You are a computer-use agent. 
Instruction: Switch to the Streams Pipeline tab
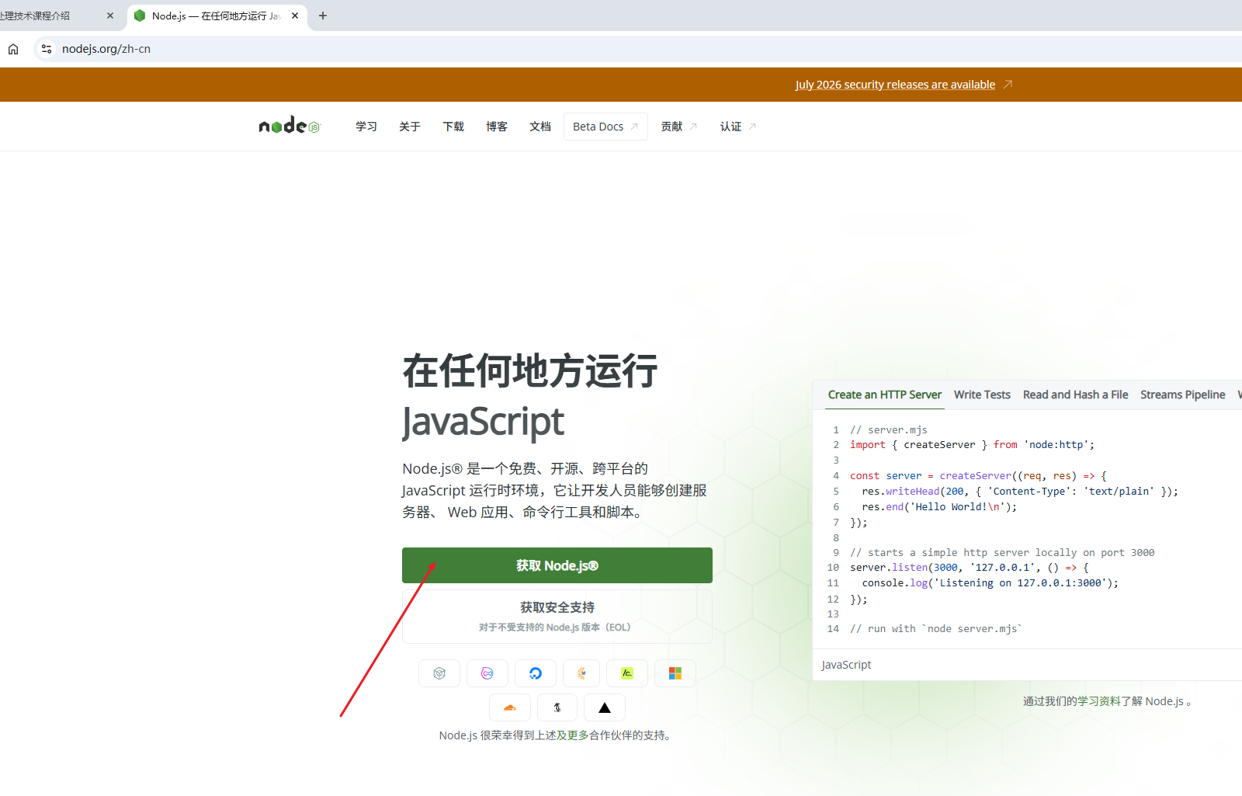coord(1183,395)
